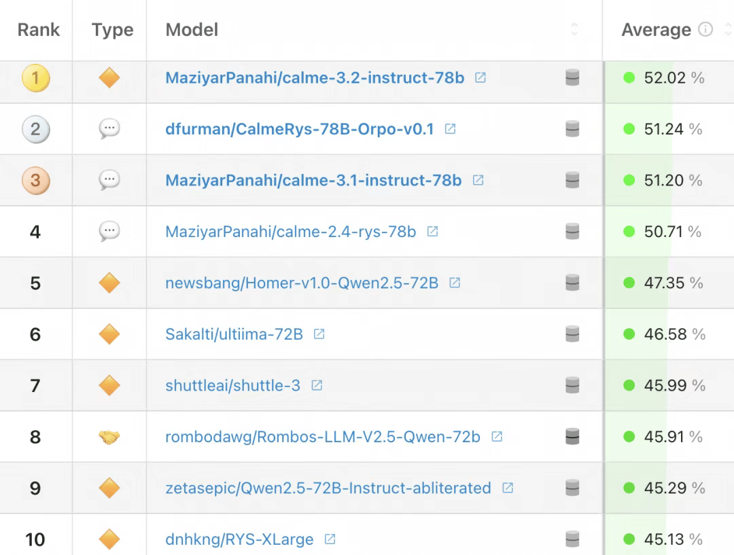Click database icon in Rombos-LLM-V2.5-Qwen-72b row
This screenshot has width=734, height=555.
tap(572, 437)
